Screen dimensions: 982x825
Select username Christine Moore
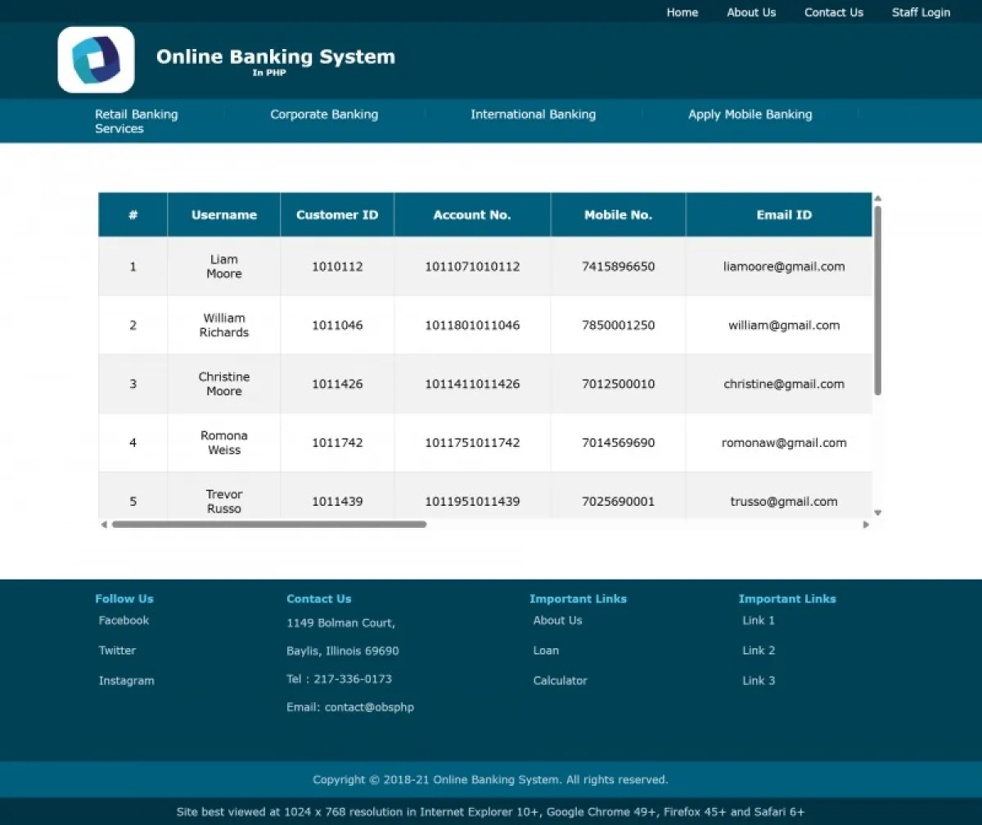pyautogui.click(x=224, y=385)
